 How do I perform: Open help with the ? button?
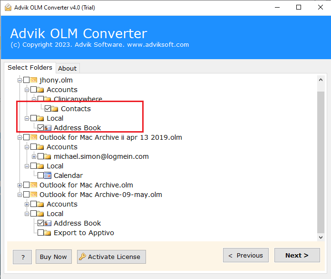click(x=22, y=257)
